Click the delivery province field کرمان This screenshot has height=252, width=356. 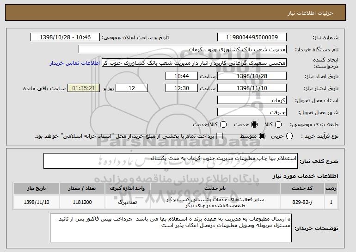tap(252, 100)
